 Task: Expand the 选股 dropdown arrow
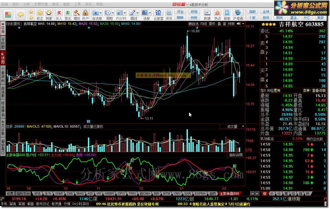click(x=150, y=13)
